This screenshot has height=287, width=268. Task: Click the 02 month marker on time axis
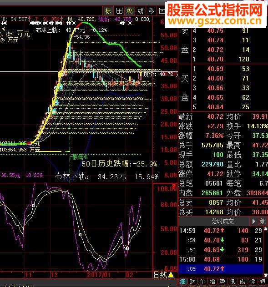130,275
